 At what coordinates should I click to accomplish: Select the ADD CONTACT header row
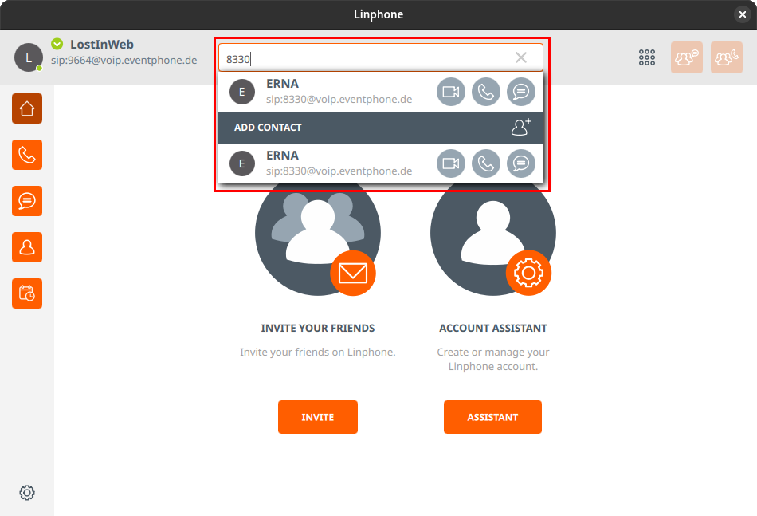[x=381, y=128]
